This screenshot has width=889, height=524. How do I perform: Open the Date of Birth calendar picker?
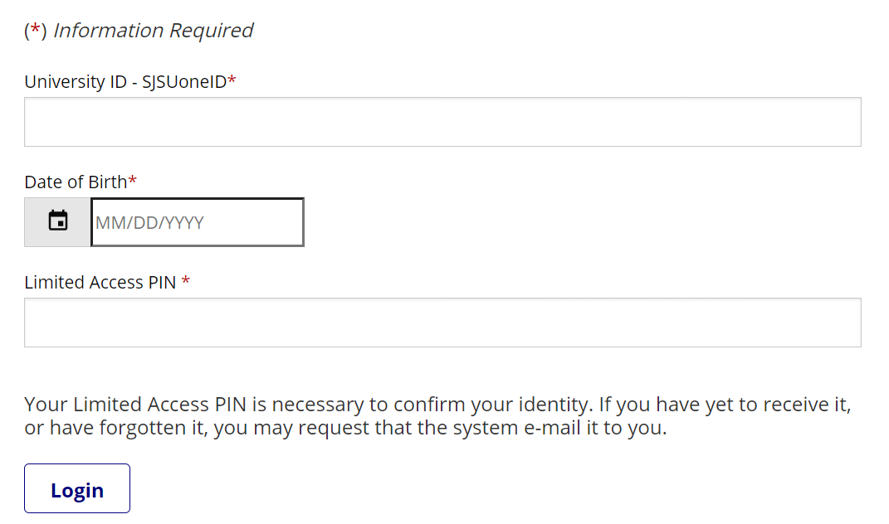57,221
